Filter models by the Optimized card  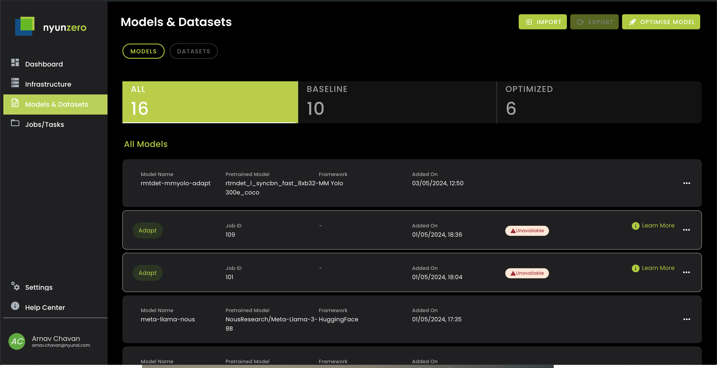599,102
